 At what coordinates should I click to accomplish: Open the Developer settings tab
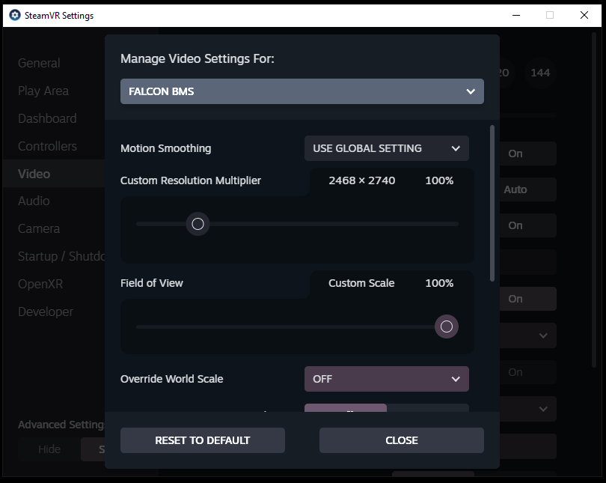click(x=45, y=312)
